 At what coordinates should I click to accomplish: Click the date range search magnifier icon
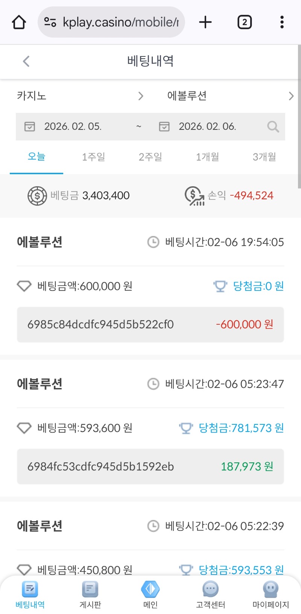point(273,127)
